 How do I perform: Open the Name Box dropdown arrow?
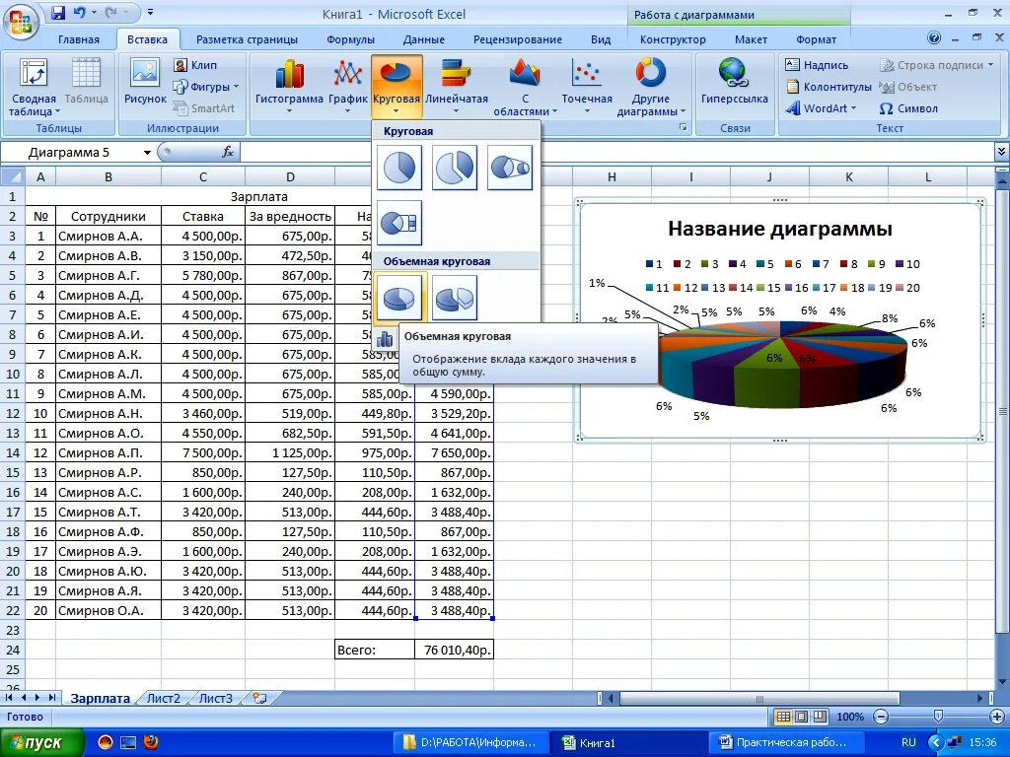pos(147,153)
